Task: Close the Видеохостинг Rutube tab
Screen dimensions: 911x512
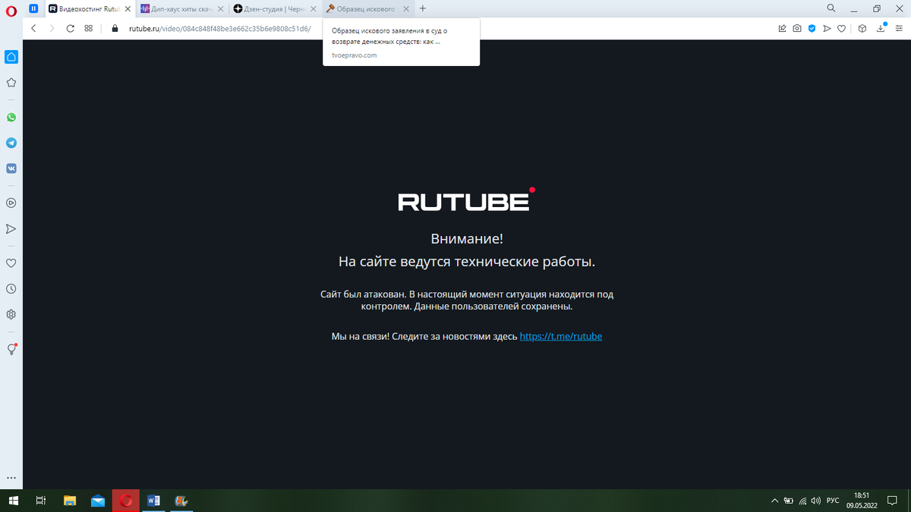Action: (127, 8)
